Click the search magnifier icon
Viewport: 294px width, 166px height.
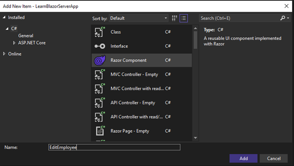click(x=283, y=18)
